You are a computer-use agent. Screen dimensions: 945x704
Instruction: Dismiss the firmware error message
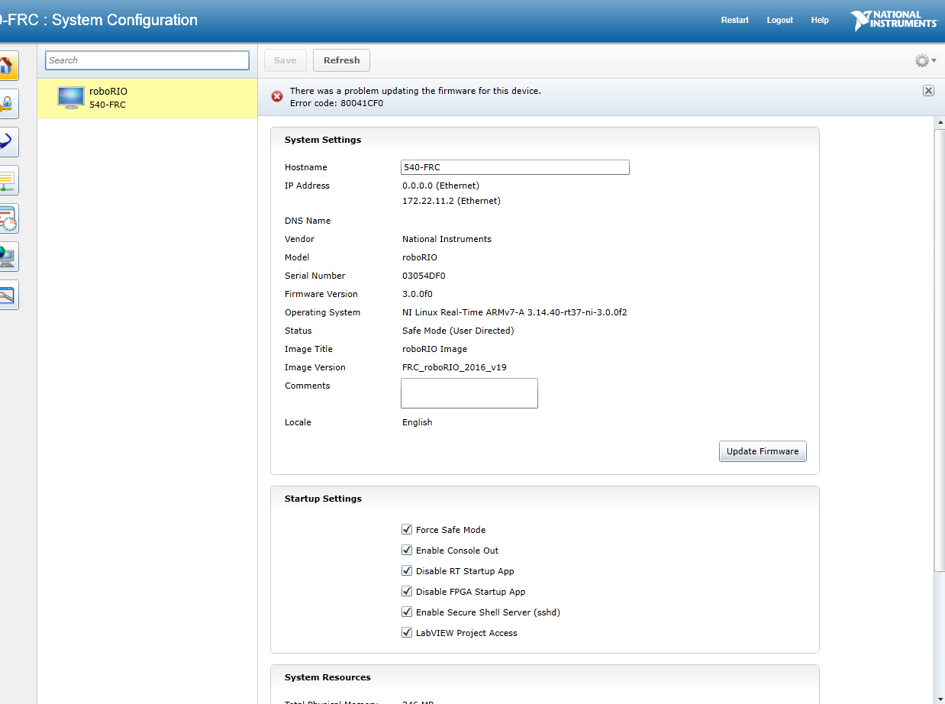[x=928, y=90]
